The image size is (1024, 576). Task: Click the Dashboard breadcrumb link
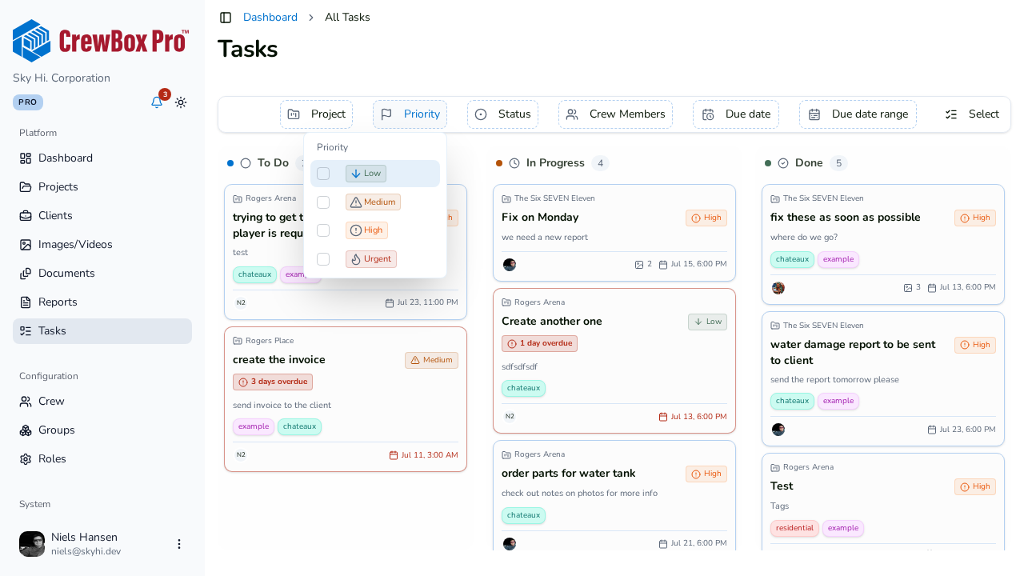pos(270,17)
